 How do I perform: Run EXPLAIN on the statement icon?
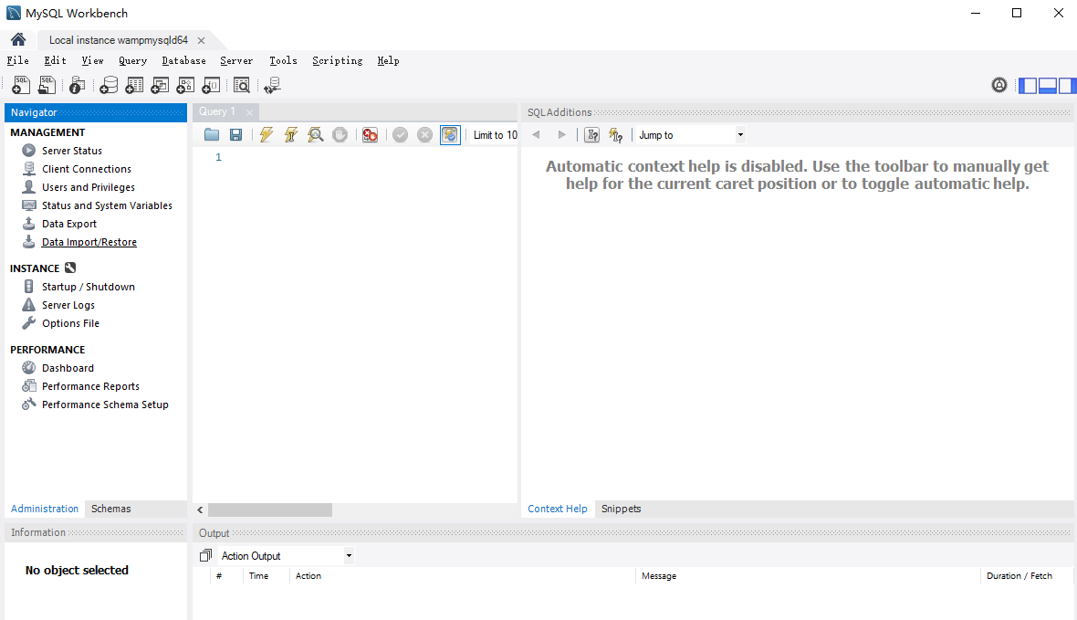[315, 135]
